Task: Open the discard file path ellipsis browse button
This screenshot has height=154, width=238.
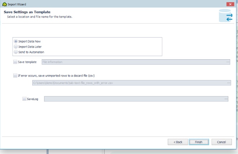Action: (228, 83)
